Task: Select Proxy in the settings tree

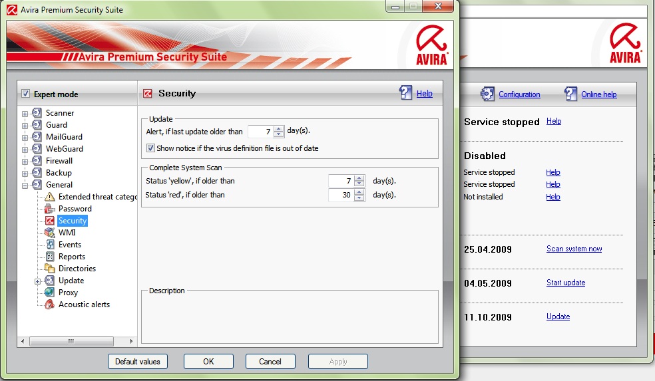Action: click(68, 293)
